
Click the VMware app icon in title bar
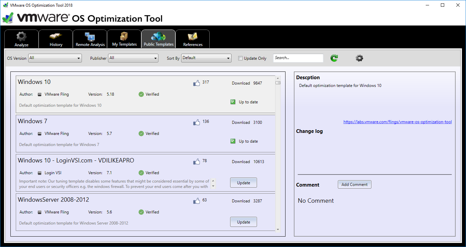[5, 5]
